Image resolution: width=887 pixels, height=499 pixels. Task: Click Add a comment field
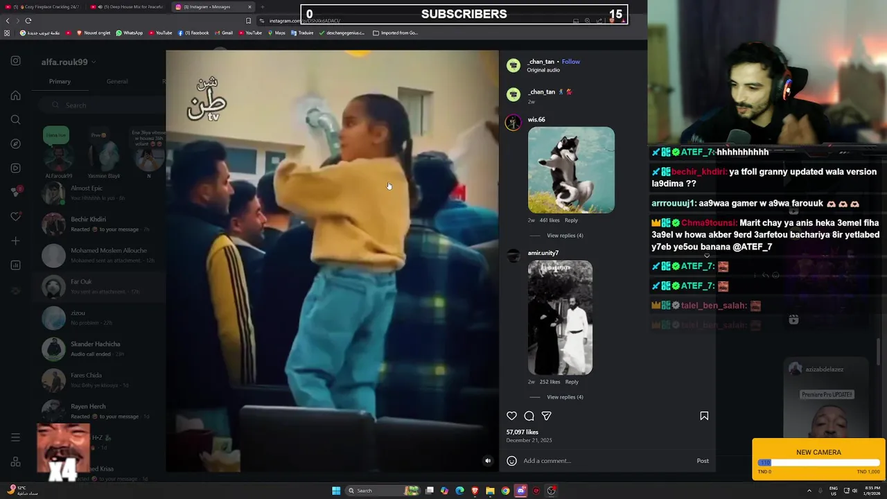tap(606, 461)
